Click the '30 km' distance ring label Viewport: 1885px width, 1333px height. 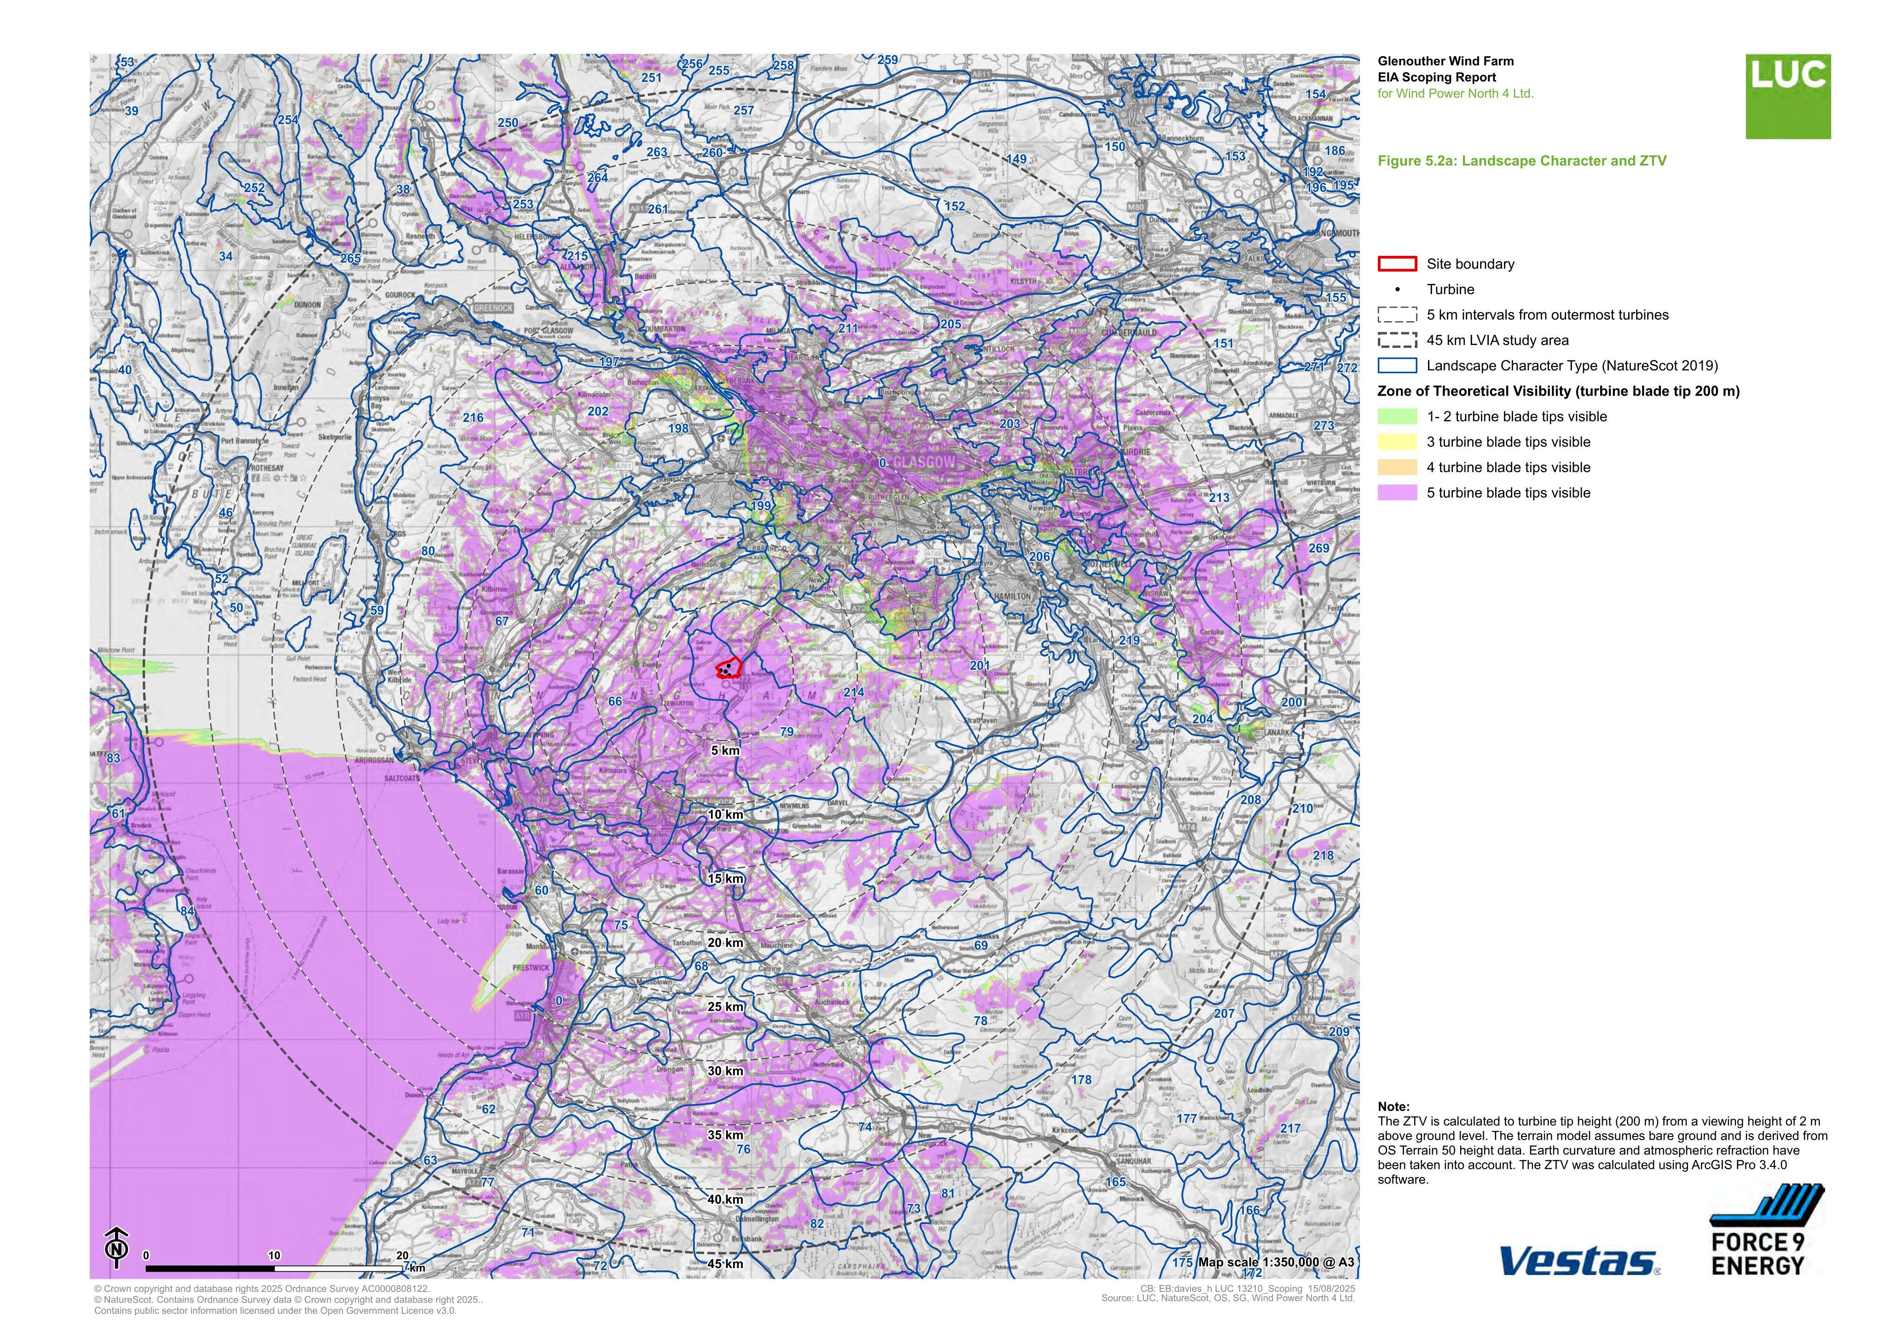(726, 1071)
